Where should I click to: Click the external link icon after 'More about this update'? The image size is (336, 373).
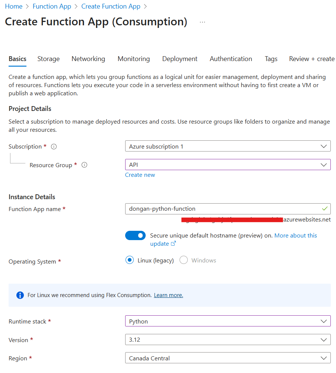click(173, 243)
